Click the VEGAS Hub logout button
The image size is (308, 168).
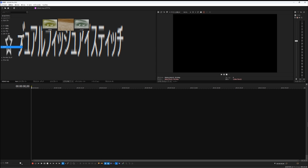(42, 8)
